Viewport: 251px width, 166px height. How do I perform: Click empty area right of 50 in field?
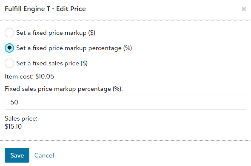[132, 102]
